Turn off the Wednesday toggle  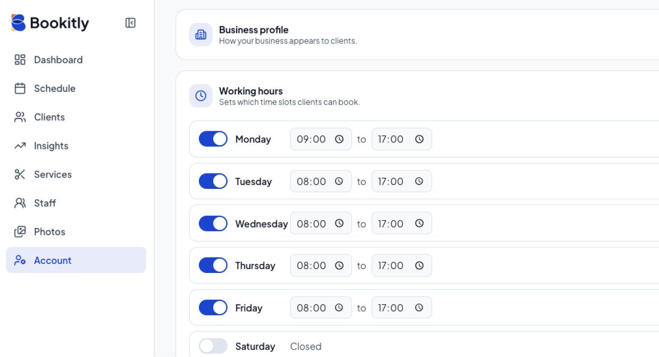(x=213, y=224)
